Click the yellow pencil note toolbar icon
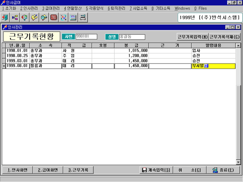This screenshot has height=182, width=243. pyautogui.click(x=35, y=18)
